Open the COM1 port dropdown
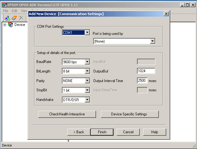Image resolution: width=197 pixels, height=149 pixels. click(x=87, y=33)
